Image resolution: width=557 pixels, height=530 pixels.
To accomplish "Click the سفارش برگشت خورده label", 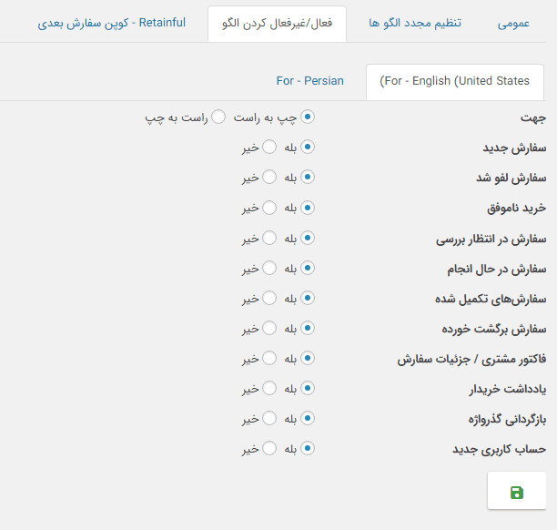I will click(494, 329).
